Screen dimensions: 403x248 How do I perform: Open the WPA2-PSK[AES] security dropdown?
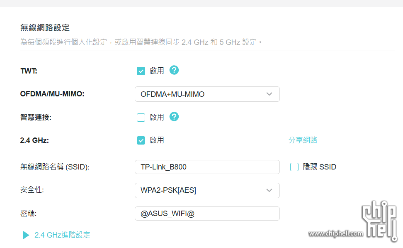(x=207, y=190)
